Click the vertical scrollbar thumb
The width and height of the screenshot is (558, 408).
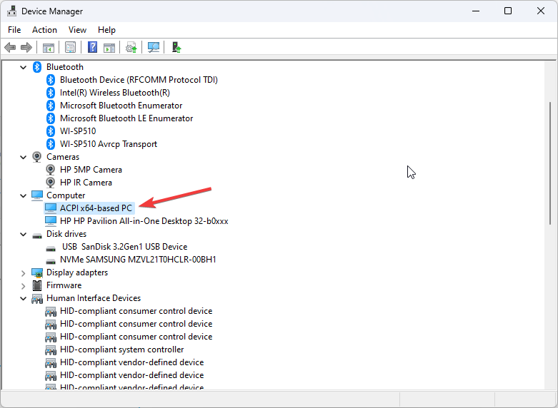(550, 163)
